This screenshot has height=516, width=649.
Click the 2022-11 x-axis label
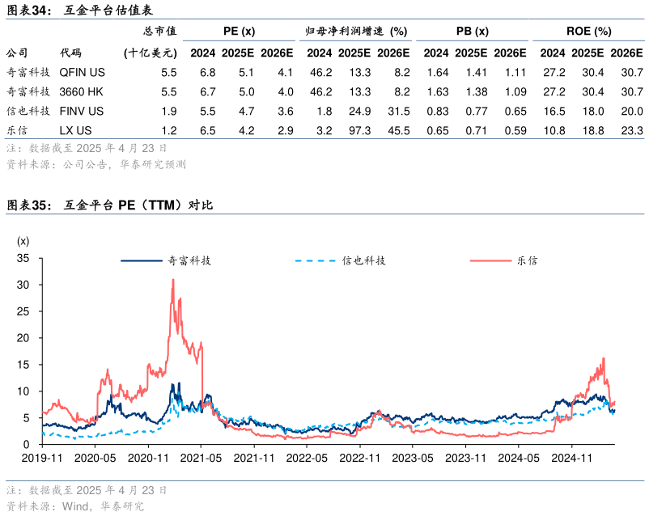point(359,458)
